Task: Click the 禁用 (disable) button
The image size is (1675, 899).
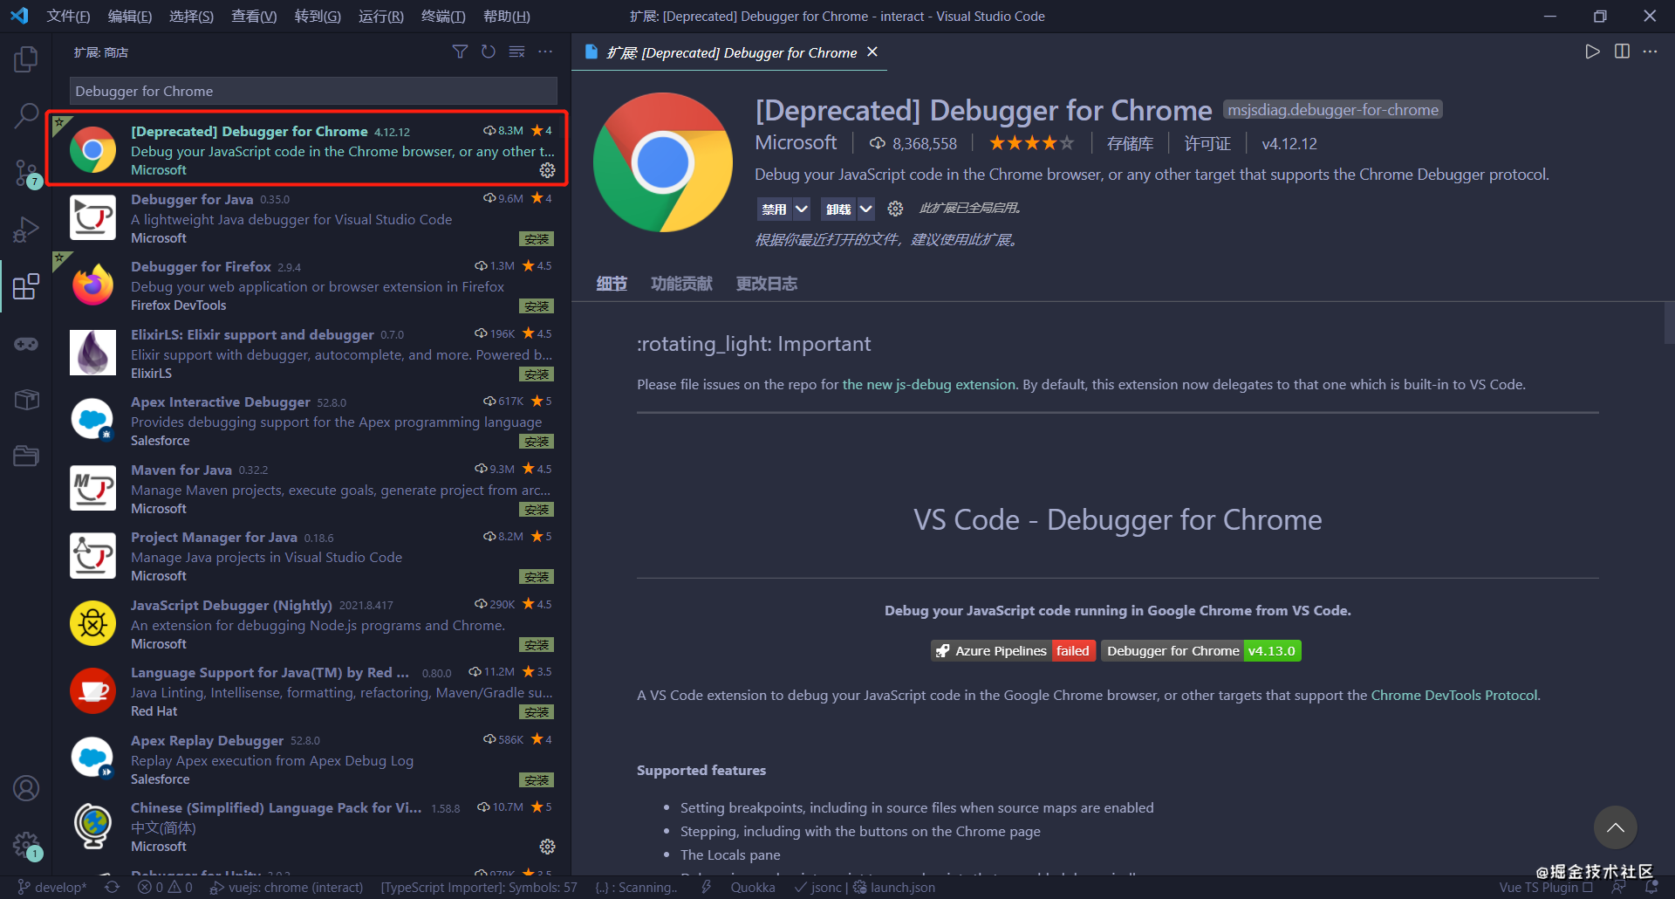Action: (x=774, y=209)
